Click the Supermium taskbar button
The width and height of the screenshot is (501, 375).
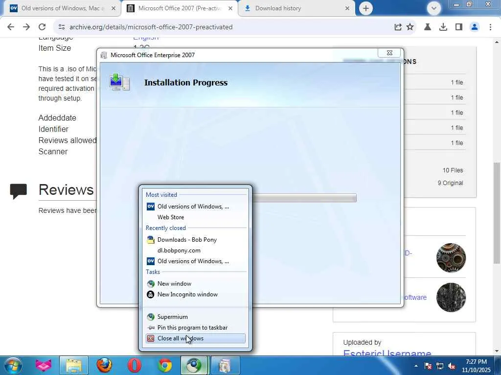pyautogui.click(x=194, y=365)
